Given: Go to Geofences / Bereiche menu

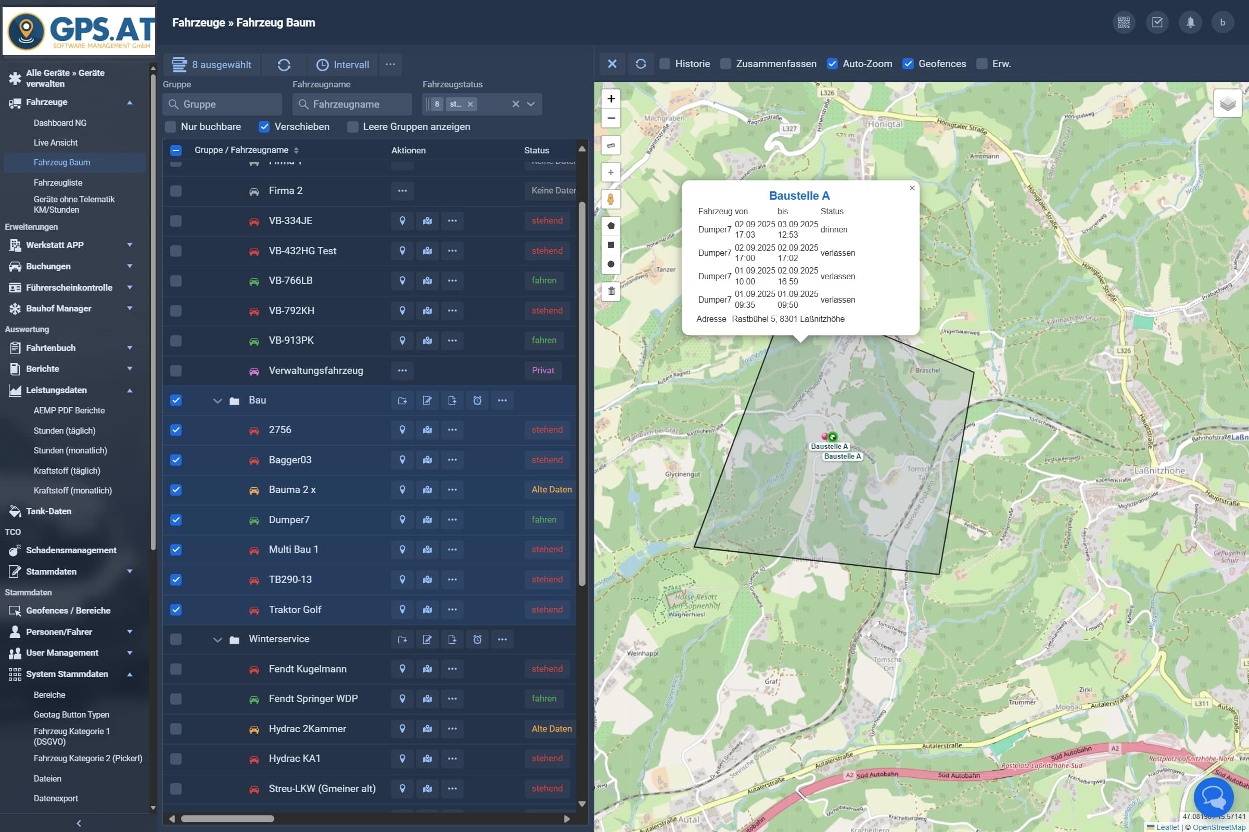Looking at the screenshot, I should click(68, 610).
